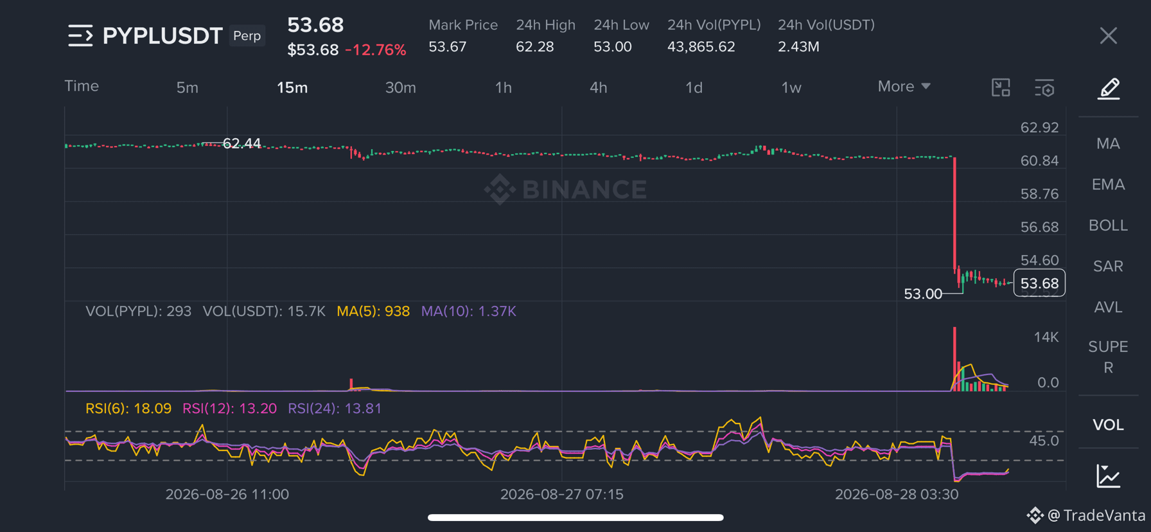Close the chart with the X icon

[x=1108, y=36]
